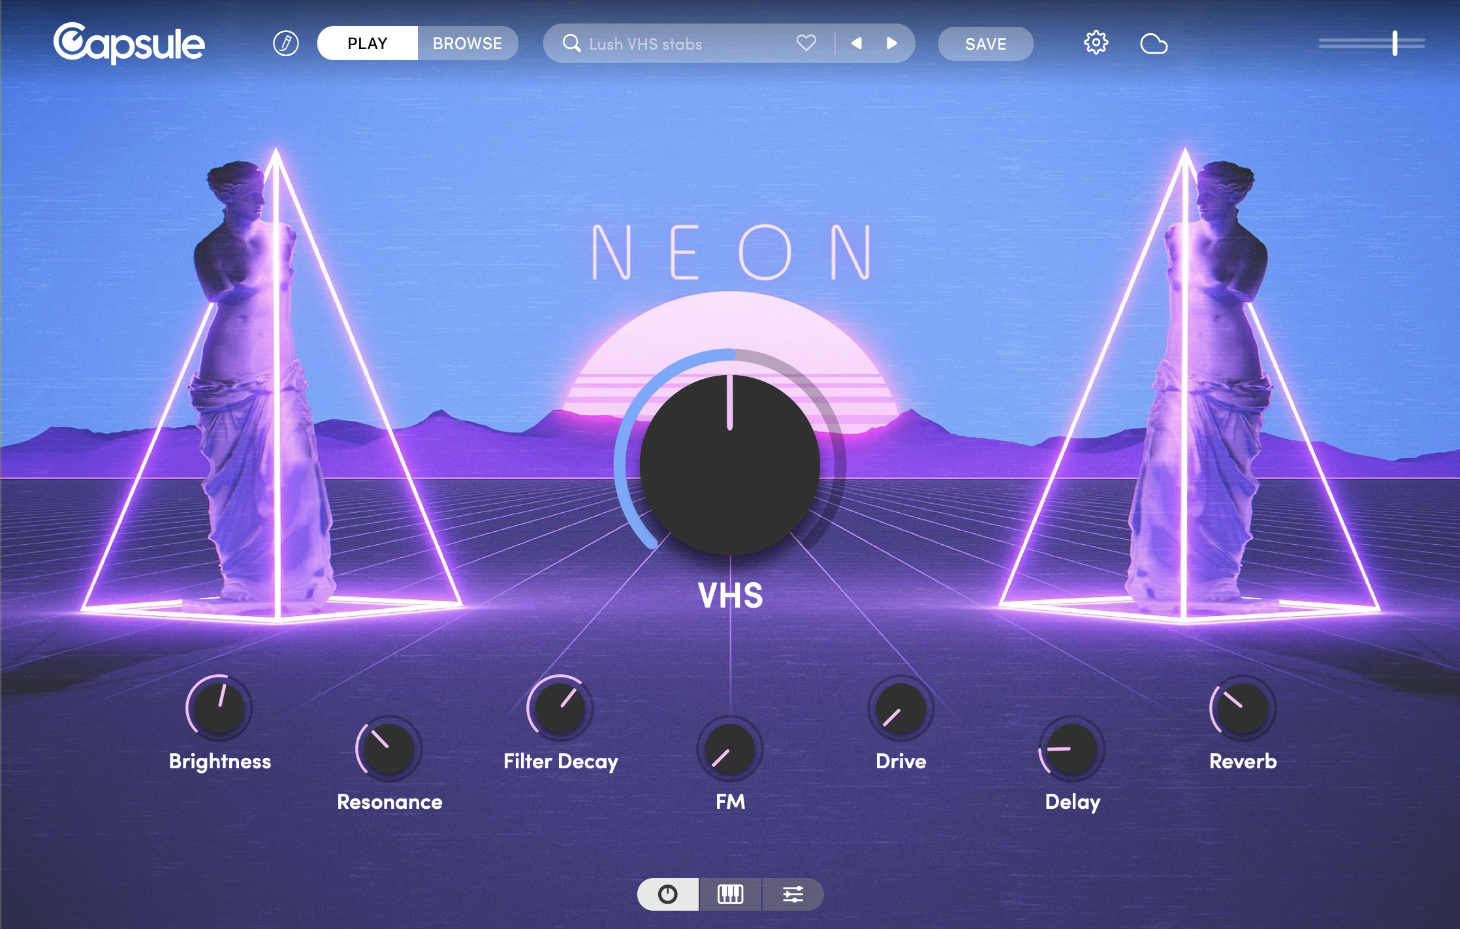
Task: Select the piano keyboard view icon
Action: (x=729, y=894)
